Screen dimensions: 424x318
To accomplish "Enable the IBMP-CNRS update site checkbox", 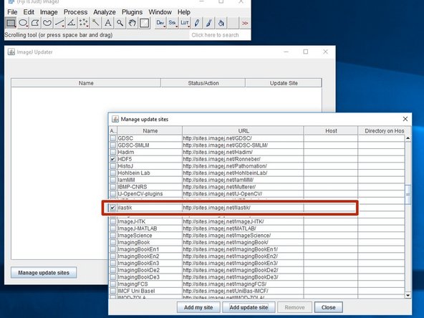I will (113, 187).
